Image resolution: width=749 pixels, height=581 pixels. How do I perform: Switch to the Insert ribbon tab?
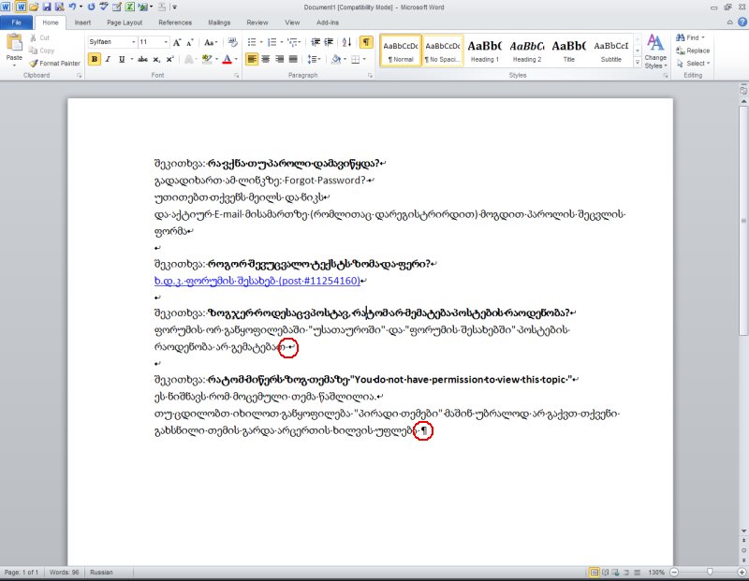(81, 22)
